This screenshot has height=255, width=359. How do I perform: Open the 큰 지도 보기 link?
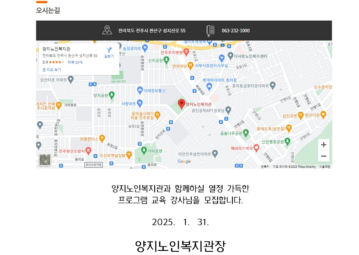(x=52, y=70)
